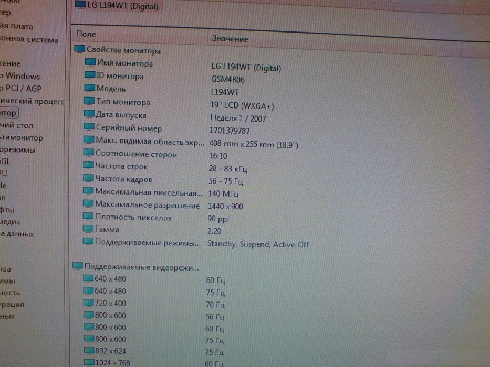
Task: Click the monitor icon beside 'Имя монитора'
Action: (x=90, y=62)
